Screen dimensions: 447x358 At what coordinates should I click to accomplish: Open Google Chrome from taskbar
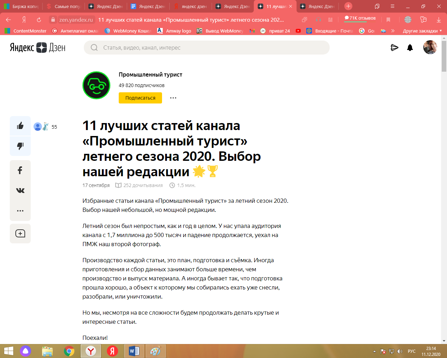point(69,351)
